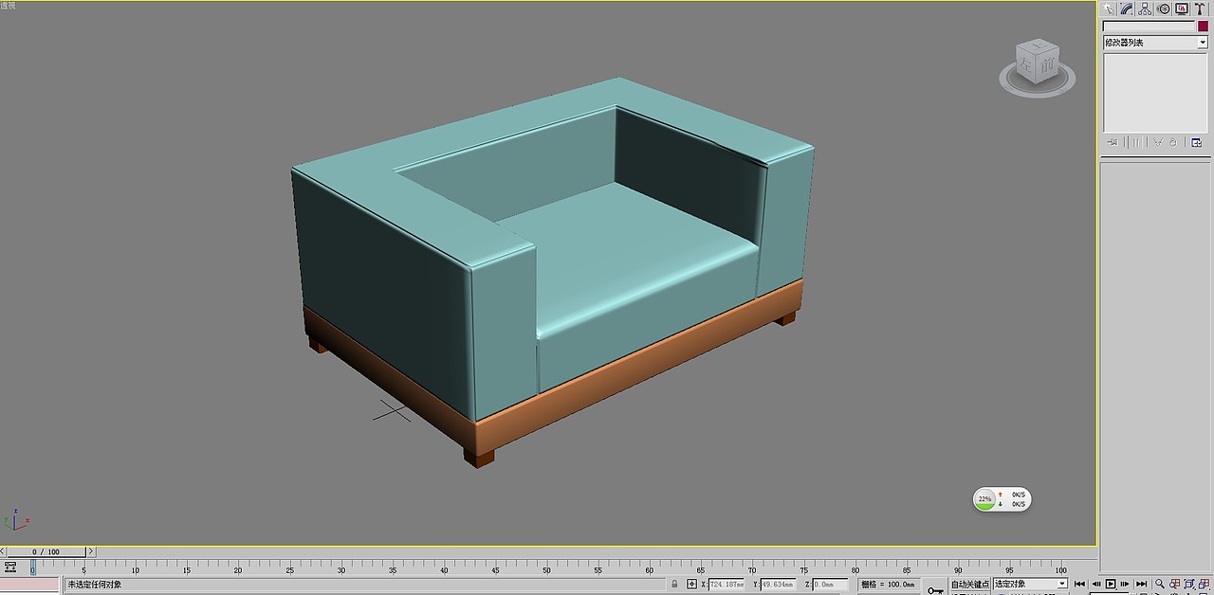
Task: Go to end frame button
Action: click(x=1141, y=584)
